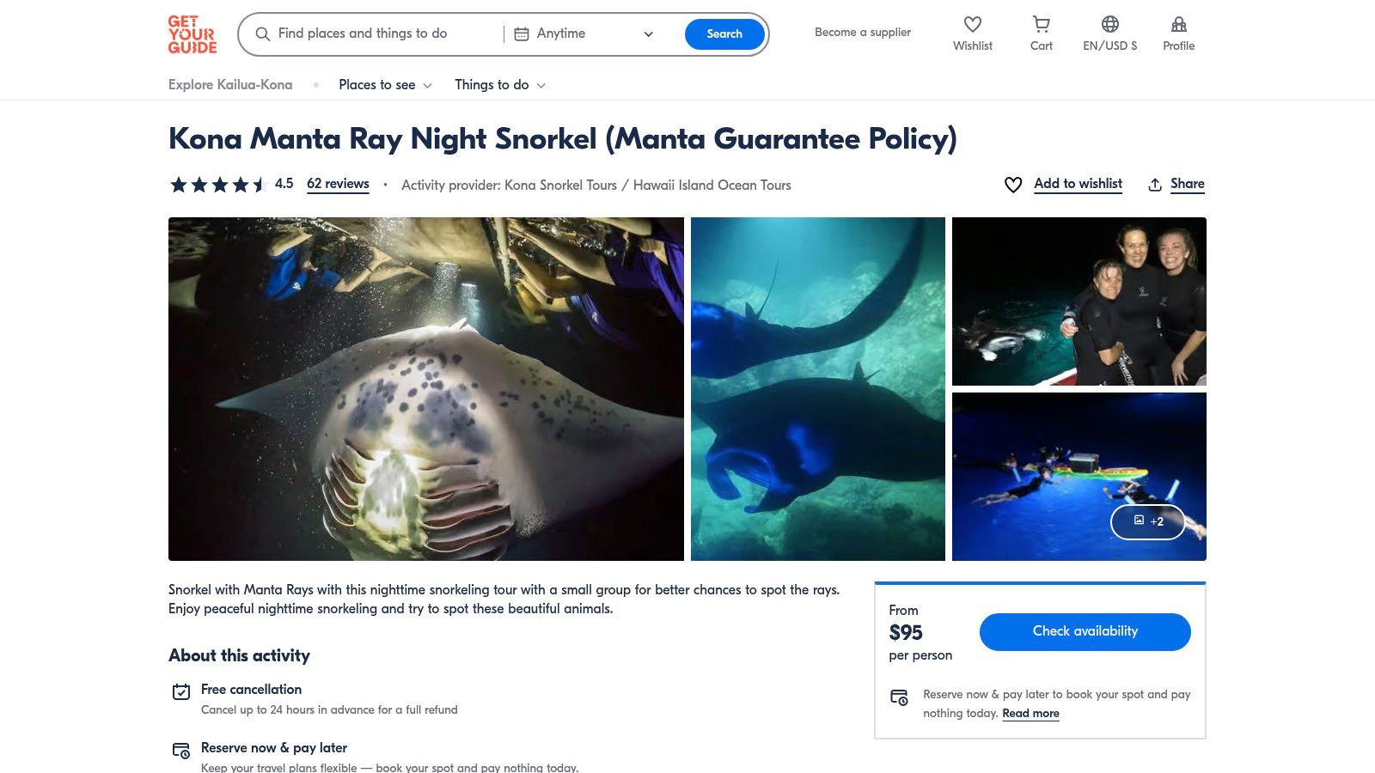
Task: Click the heart icon beside Add to wishlist
Action: [1013, 185]
